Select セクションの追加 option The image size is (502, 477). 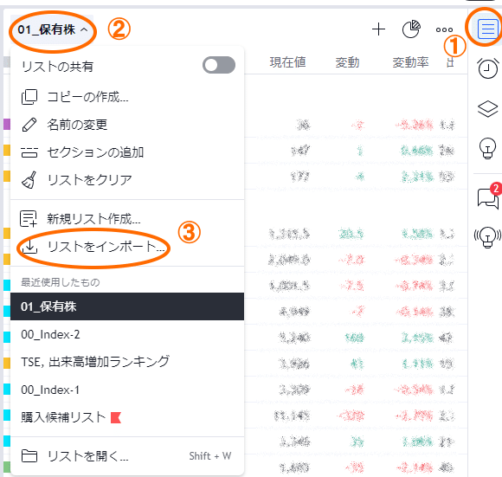(x=127, y=152)
